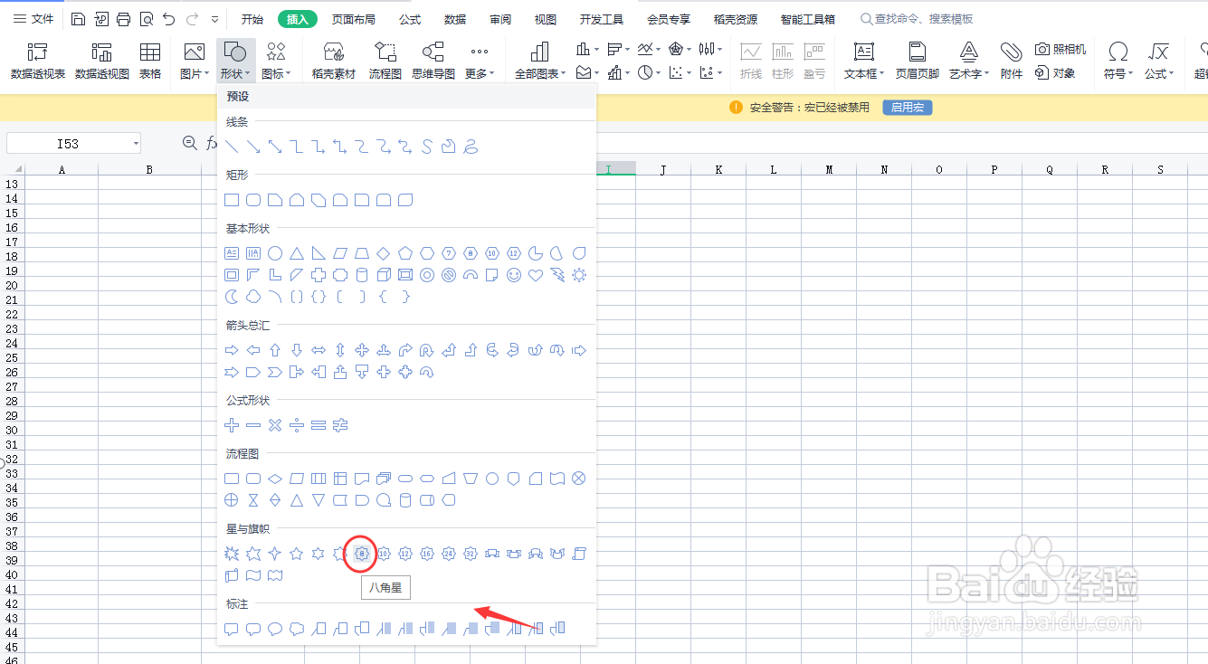Choose the cloud callout shape

pos(297,629)
